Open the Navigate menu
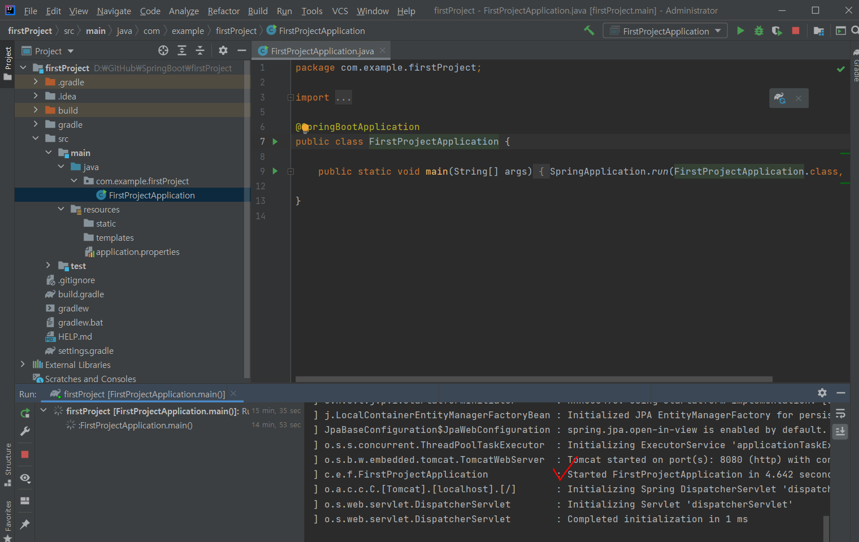The height and width of the screenshot is (542, 859). click(x=114, y=11)
